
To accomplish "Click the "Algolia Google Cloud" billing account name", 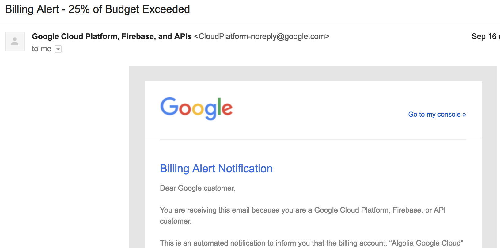I will coord(427,243).
